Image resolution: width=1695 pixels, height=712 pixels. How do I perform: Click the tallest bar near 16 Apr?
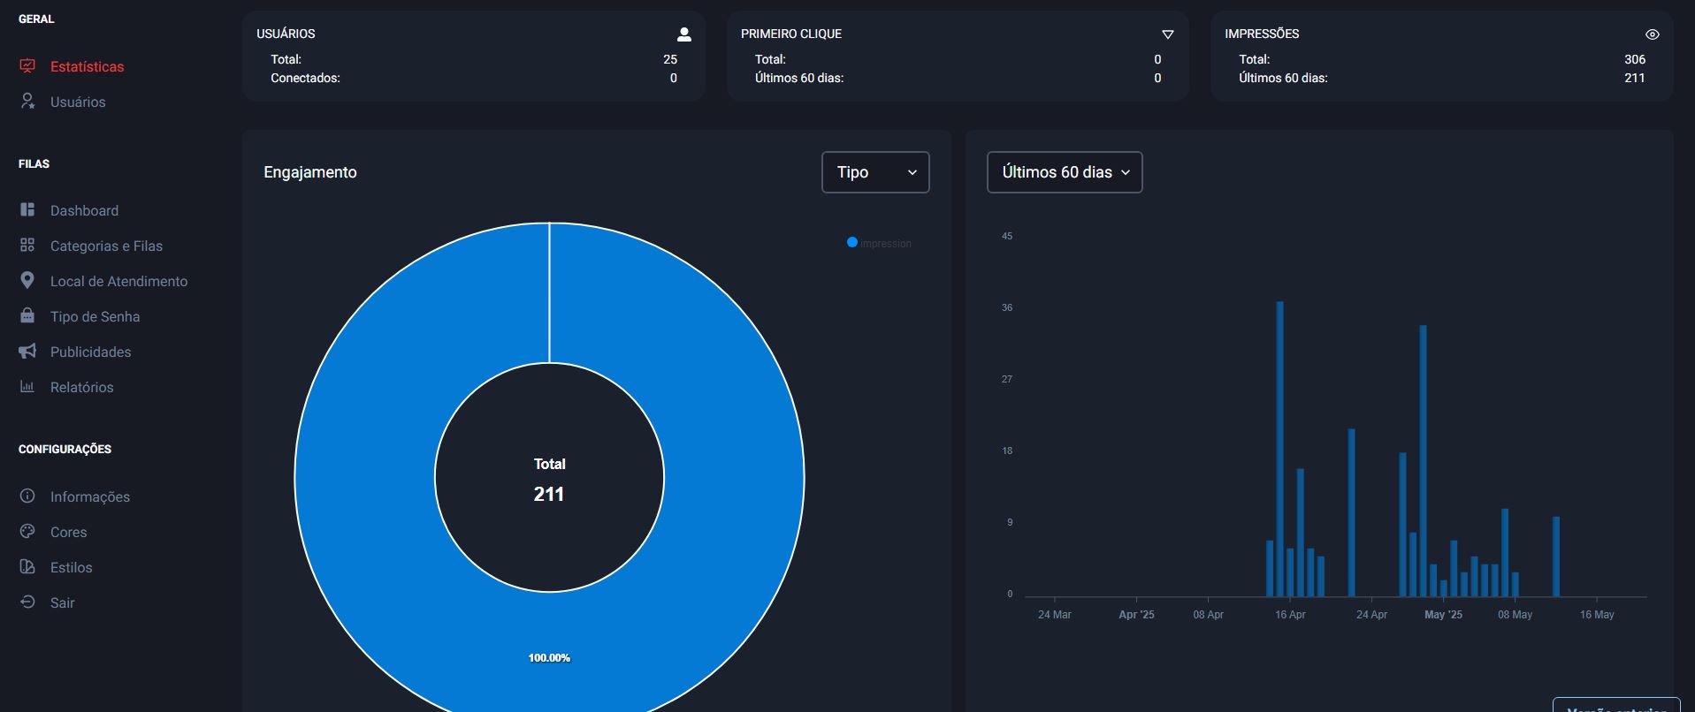tap(1279, 442)
